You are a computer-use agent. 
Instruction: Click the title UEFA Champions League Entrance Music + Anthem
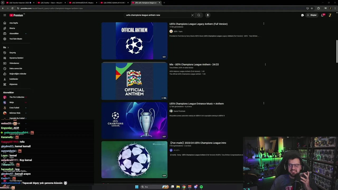[196, 104]
